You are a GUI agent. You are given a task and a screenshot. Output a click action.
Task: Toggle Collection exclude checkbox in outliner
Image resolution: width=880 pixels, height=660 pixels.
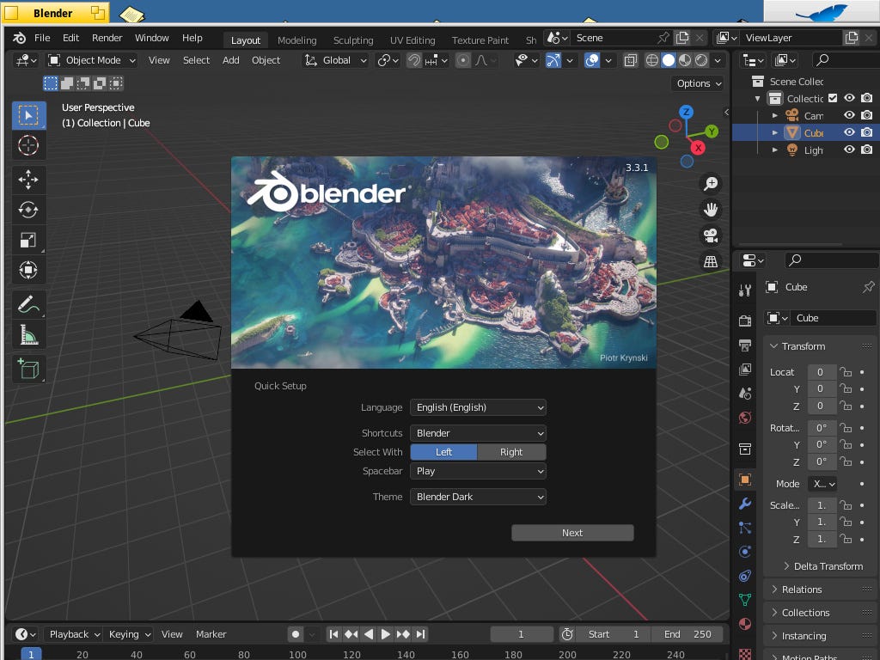pos(833,98)
